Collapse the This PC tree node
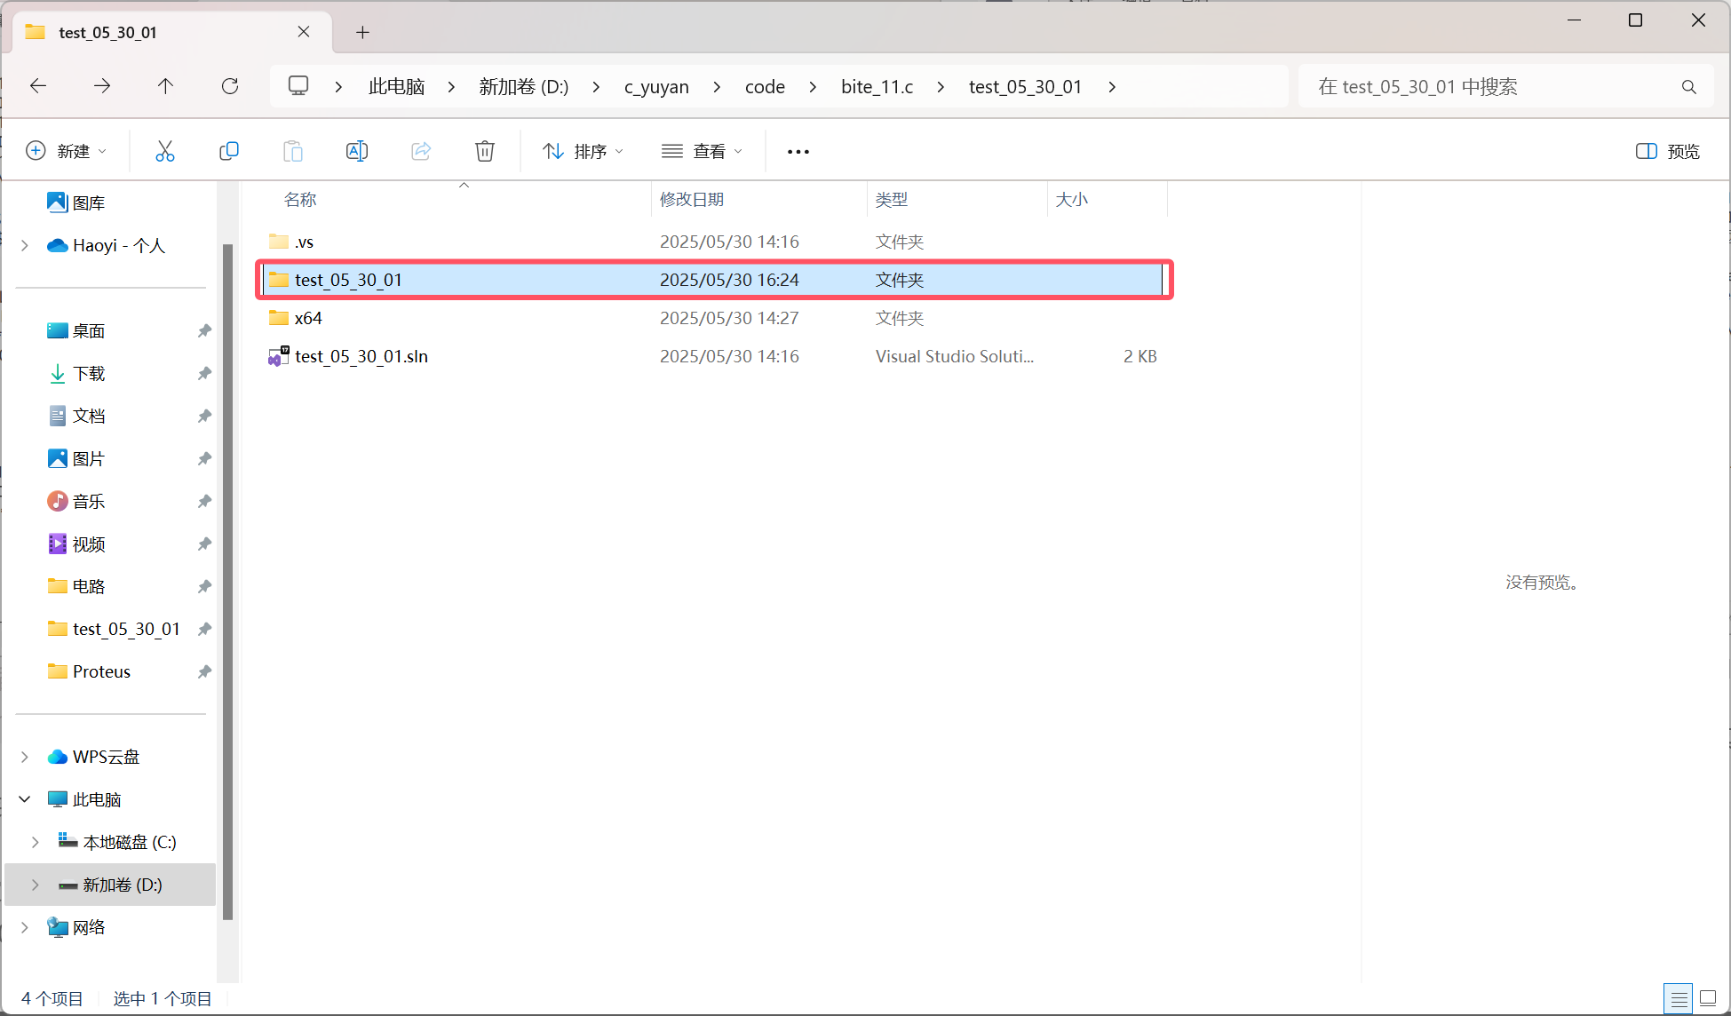The width and height of the screenshot is (1731, 1016). 25,799
